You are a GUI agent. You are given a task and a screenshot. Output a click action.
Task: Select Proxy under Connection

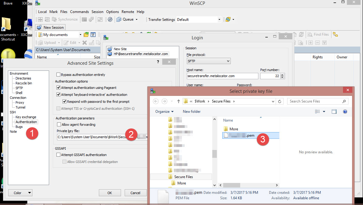coord(20,102)
